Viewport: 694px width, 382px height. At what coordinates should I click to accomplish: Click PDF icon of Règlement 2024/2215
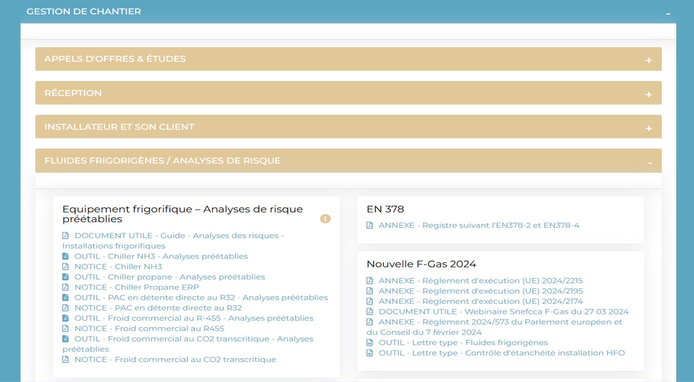tap(370, 280)
